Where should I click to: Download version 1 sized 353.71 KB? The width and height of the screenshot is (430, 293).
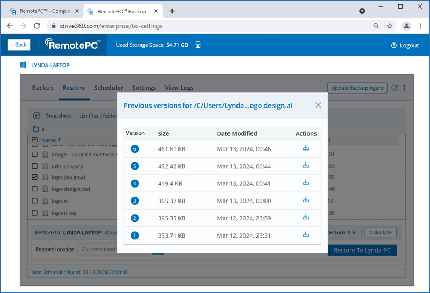tap(306, 234)
